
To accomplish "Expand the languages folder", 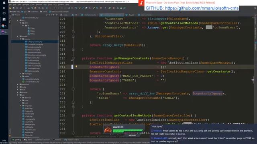I will click(20, 106).
